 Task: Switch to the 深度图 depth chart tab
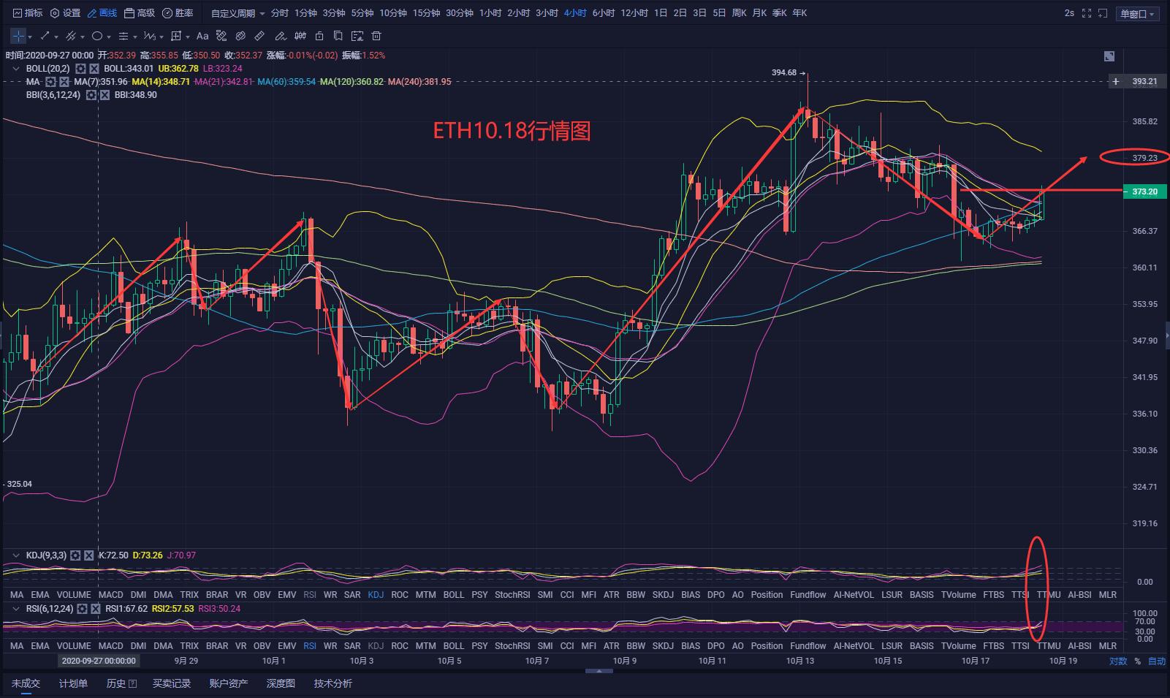pos(281,683)
